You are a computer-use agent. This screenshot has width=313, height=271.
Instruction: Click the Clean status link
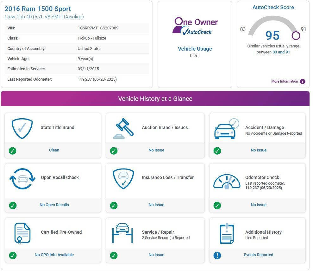tap(54, 150)
